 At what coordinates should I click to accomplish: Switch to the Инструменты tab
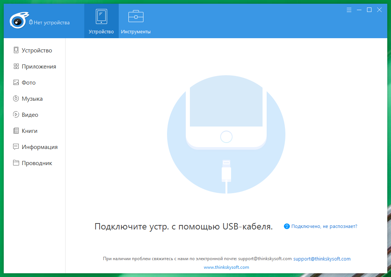click(x=136, y=21)
